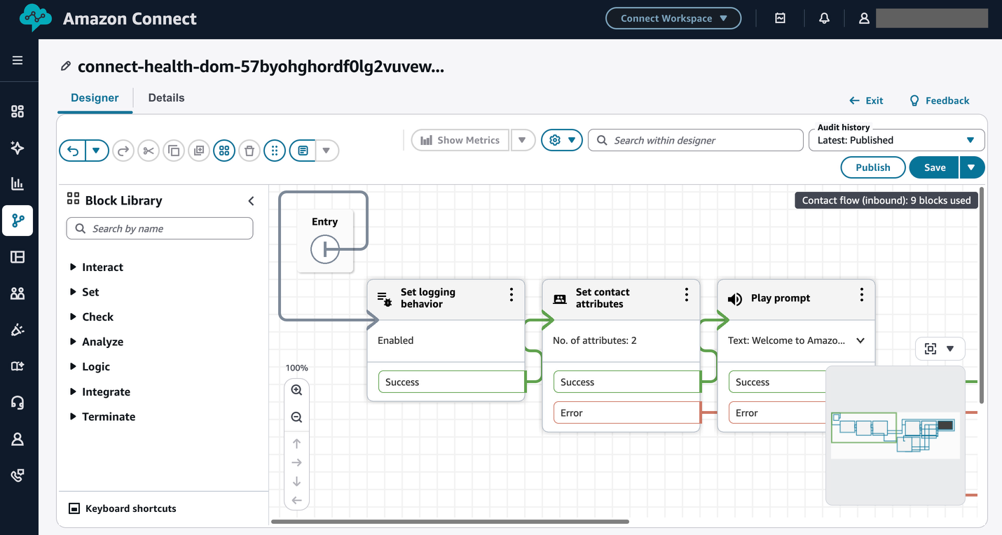Click the Publish button

pyautogui.click(x=873, y=167)
